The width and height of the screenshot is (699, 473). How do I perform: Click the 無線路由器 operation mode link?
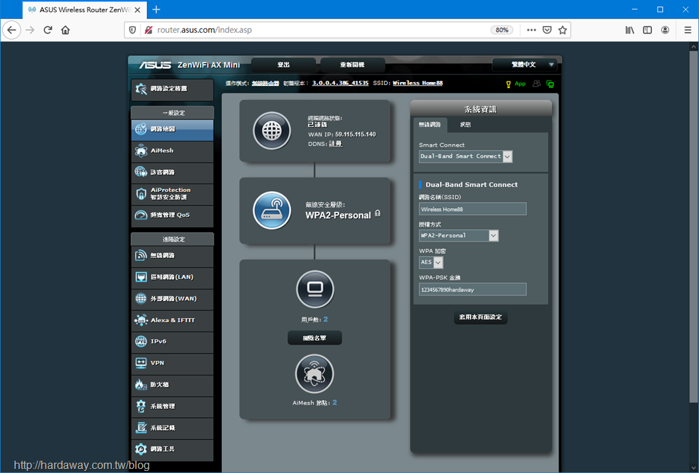tap(266, 83)
